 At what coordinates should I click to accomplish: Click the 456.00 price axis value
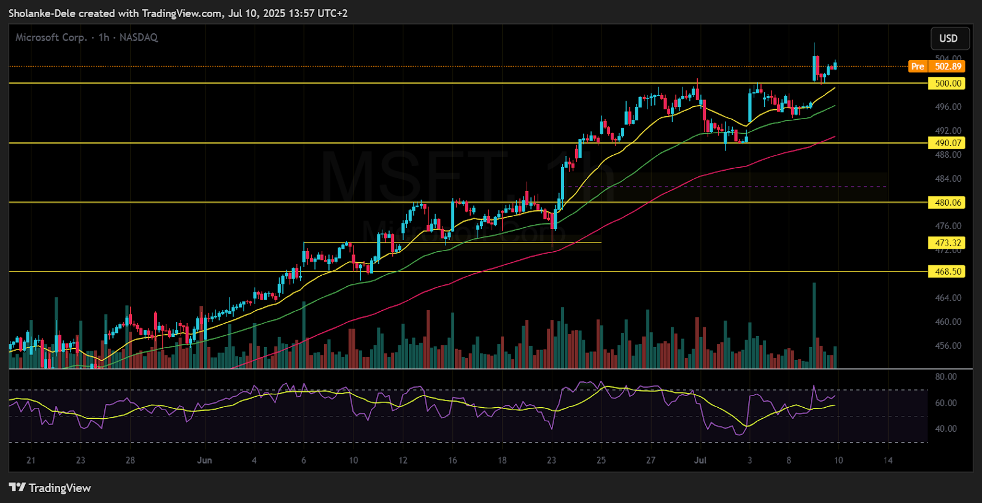pos(948,346)
